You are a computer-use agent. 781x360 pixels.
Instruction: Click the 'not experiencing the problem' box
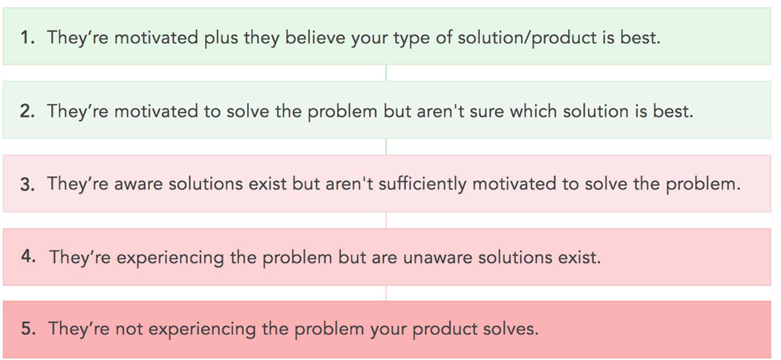click(387, 330)
